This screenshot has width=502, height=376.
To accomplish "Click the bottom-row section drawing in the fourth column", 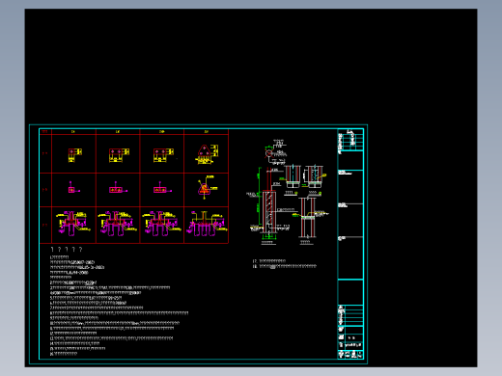I will 207,224.
